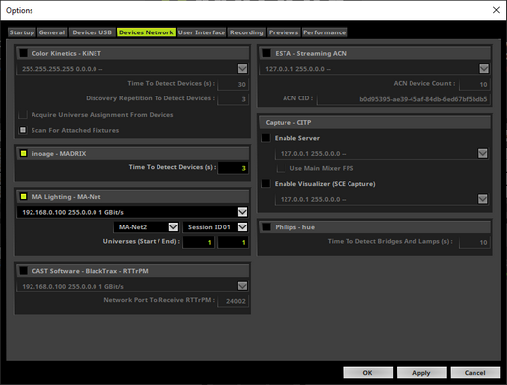This screenshot has height=385, width=507.
Task: Expand BlackTrax RTTrPM network adapter dropdown
Action: 242,286
